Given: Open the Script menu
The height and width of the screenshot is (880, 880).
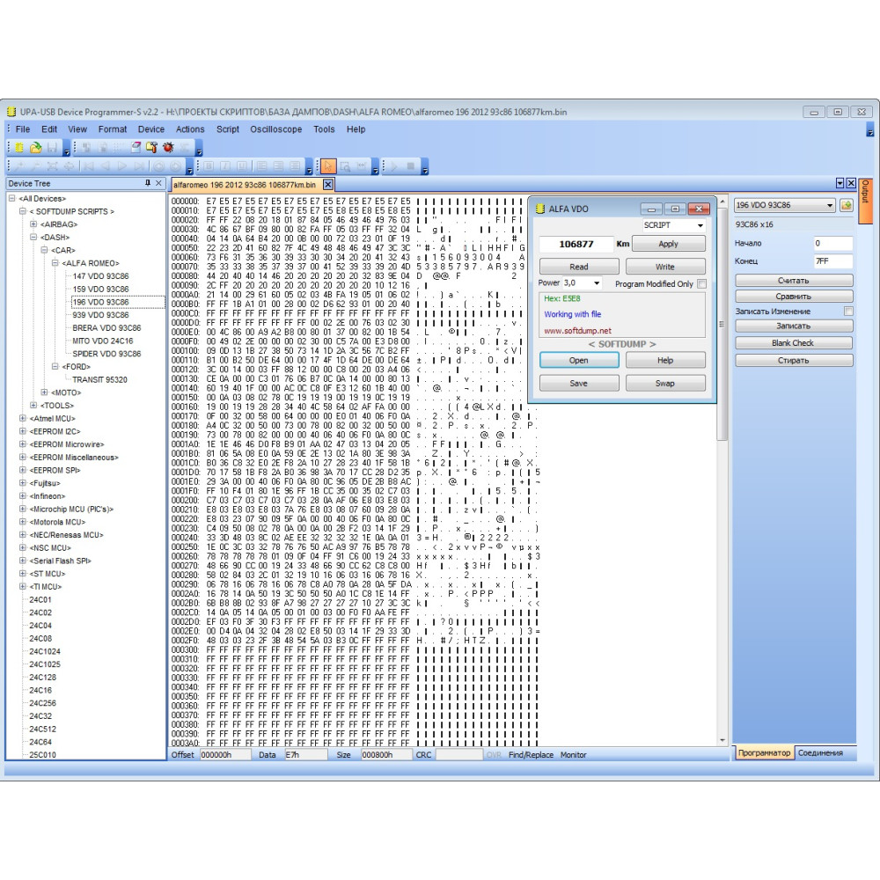Looking at the screenshot, I should (x=227, y=129).
